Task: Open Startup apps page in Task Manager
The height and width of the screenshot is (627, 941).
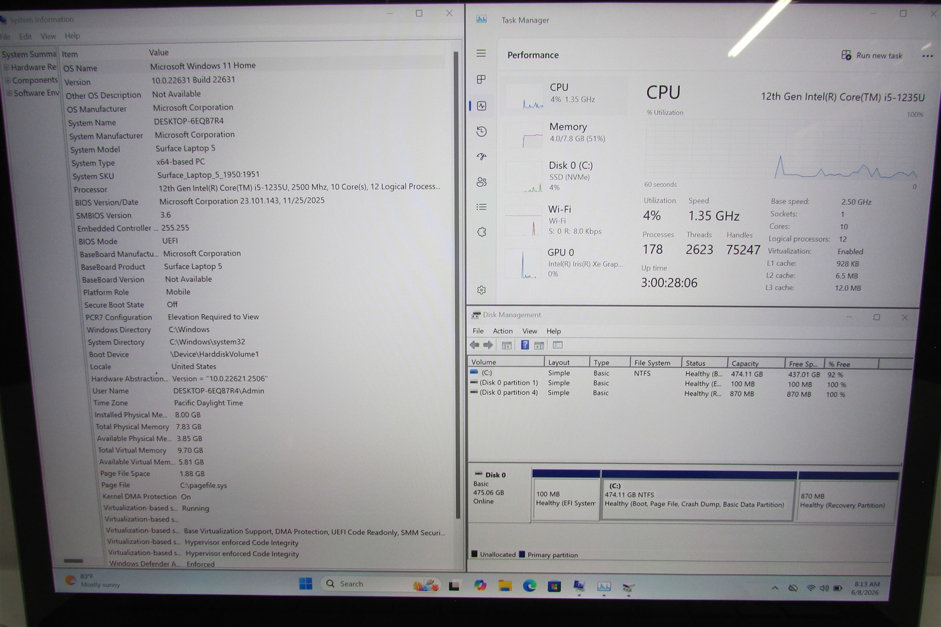Action: coord(482,156)
